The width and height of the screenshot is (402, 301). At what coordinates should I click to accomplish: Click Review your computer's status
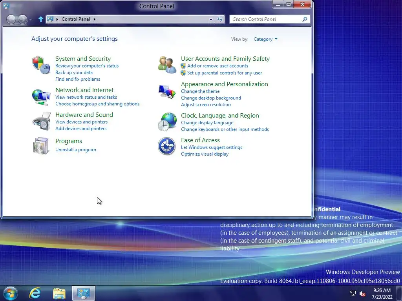coord(87,66)
